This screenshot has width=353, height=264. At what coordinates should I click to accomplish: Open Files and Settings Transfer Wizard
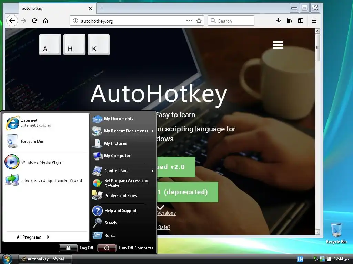pyautogui.click(x=46, y=180)
